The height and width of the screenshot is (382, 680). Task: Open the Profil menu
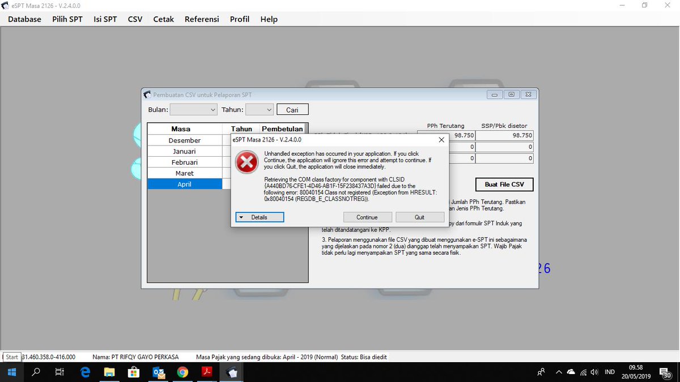[240, 19]
